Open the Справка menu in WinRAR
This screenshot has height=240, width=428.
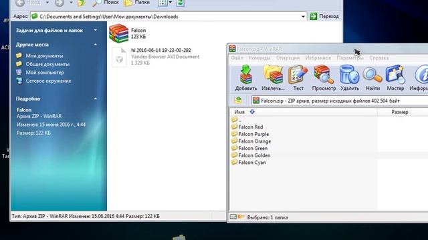point(379,58)
